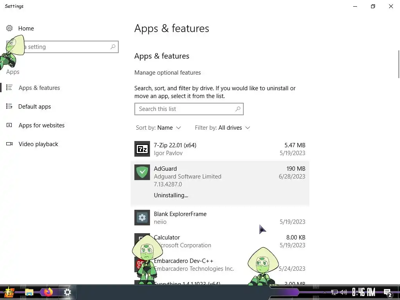
Task: Click the Apps & features list icon in sidebar
Action: (9, 87)
